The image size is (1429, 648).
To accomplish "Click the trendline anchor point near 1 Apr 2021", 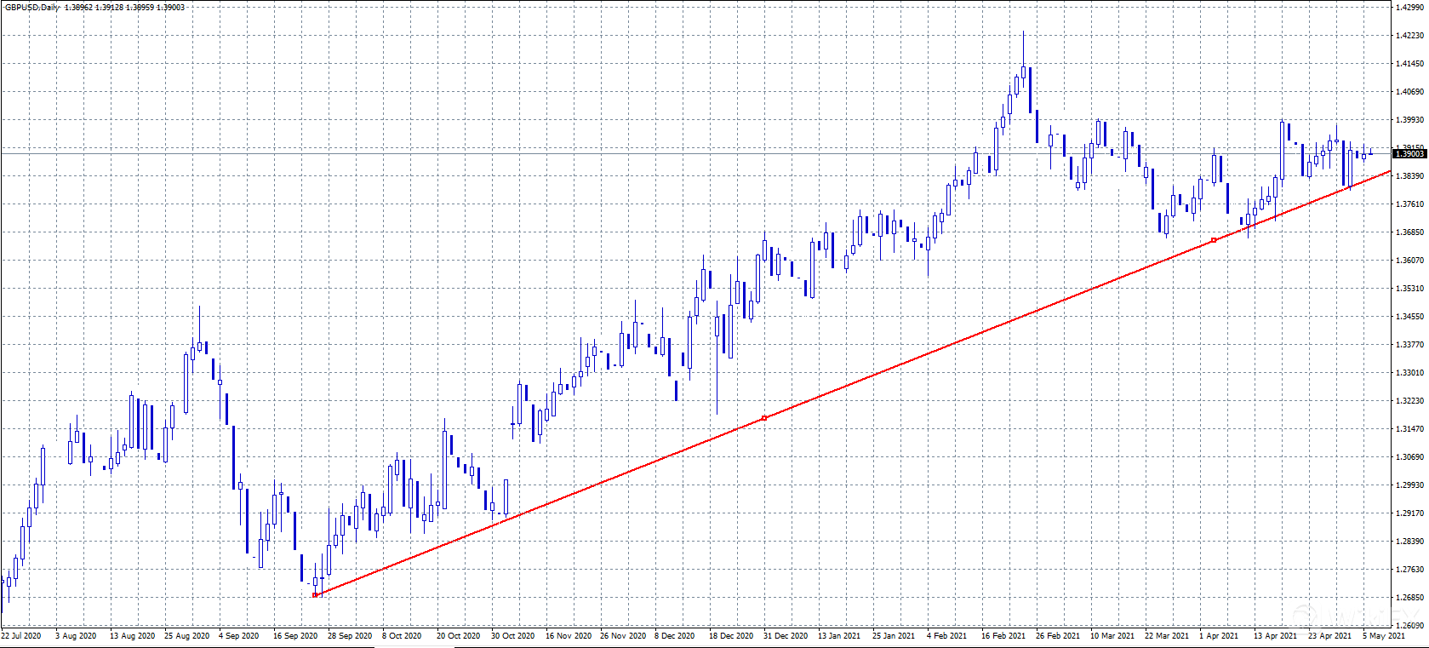I will [1214, 240].
